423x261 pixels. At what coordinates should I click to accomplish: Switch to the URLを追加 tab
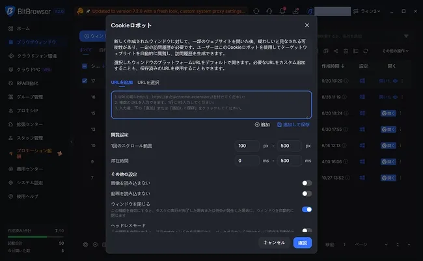point(122,82)
